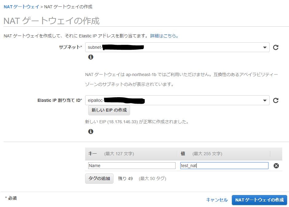The height and width of the screenshot is (207, 289).
Task: Click the キャンセル link
Action: (217, 200)
